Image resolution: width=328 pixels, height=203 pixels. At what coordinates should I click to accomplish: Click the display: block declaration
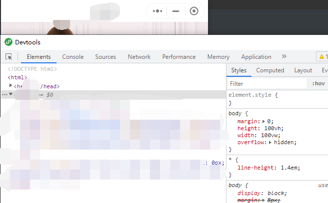point(262,193)
